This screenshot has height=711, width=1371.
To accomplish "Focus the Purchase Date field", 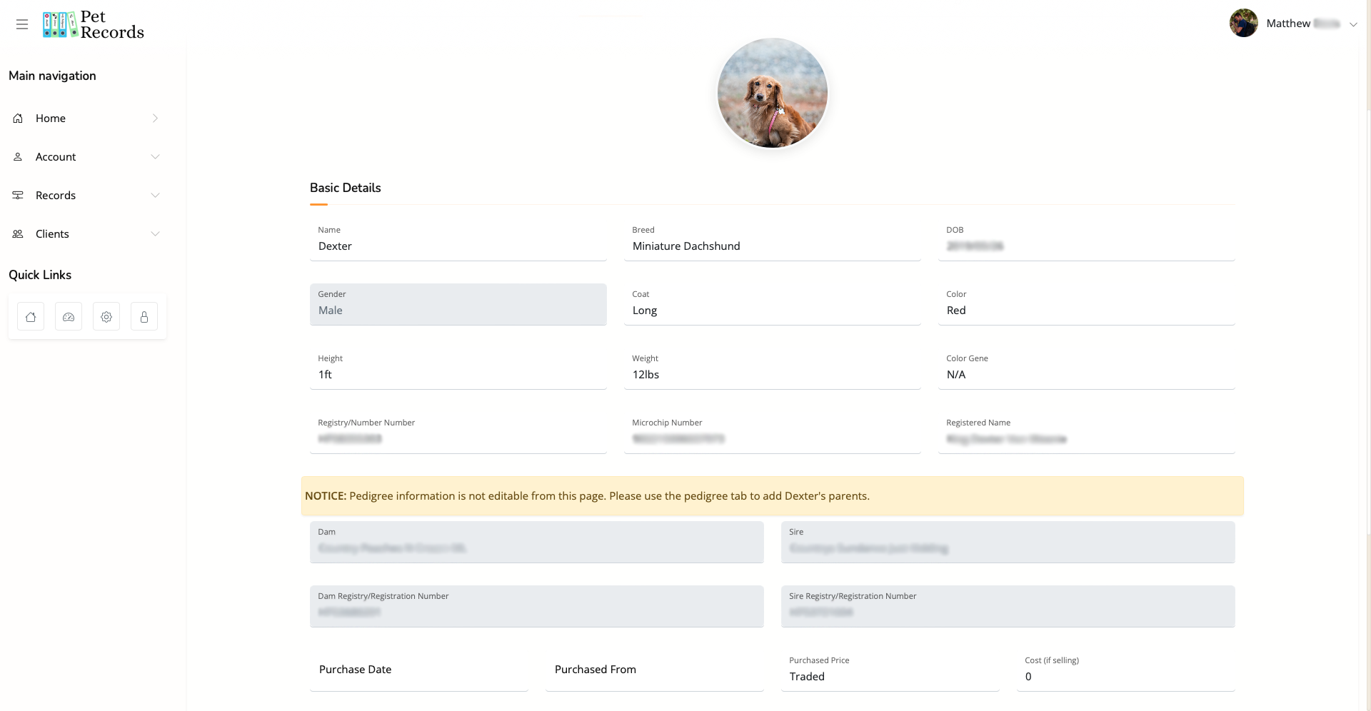I will 418,670.
